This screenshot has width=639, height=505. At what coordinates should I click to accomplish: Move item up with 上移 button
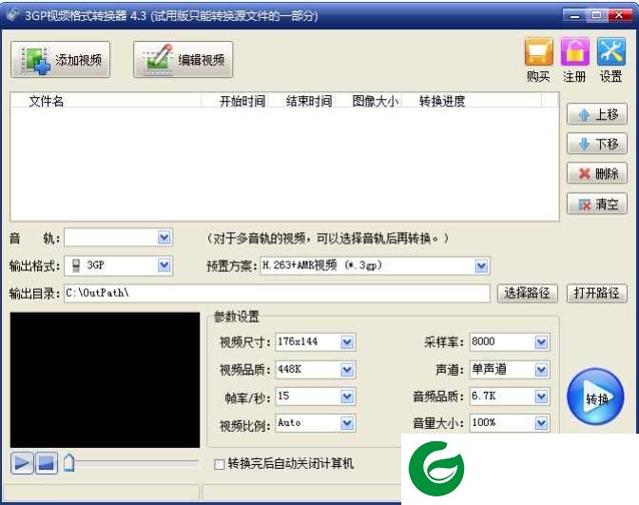click(597, 114)
